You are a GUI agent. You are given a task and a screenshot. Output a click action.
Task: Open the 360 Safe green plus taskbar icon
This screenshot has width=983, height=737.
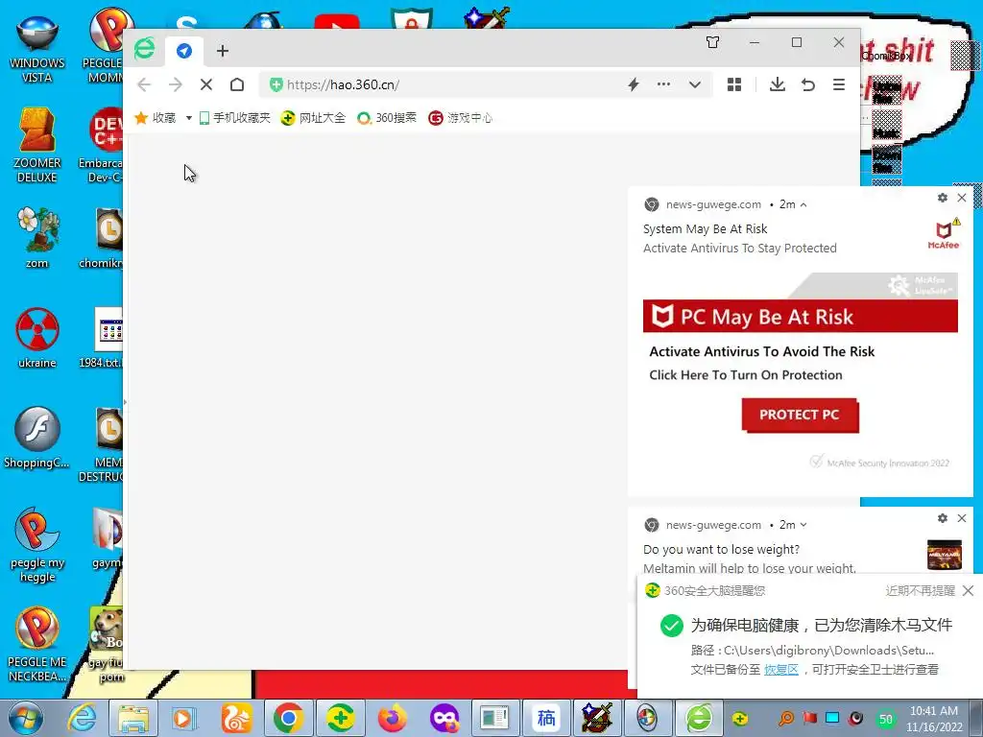(340, 718)
